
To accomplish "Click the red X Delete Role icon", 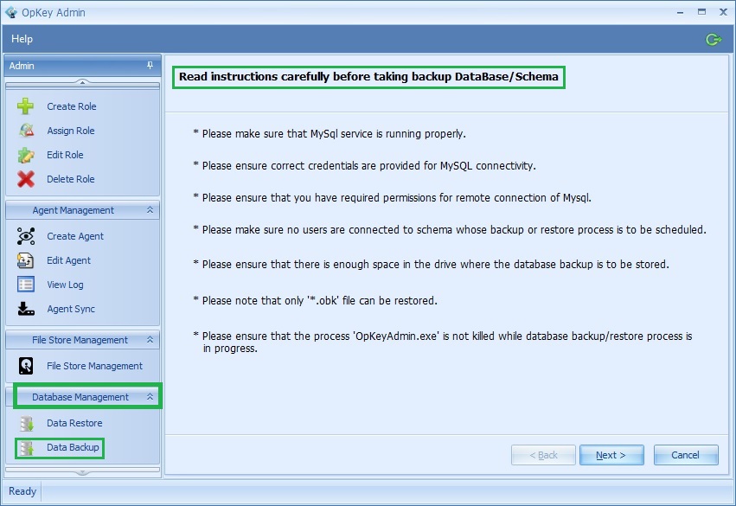I will 26,179.
